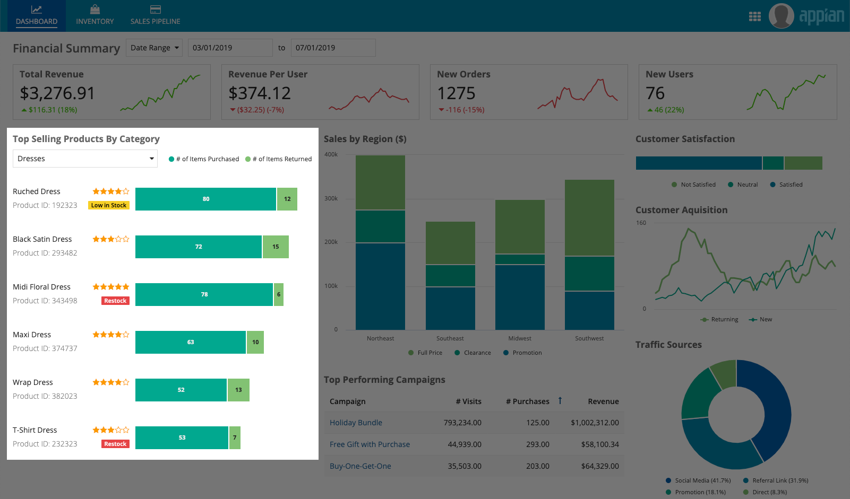Click the Low in Stock badge
850x499 pixels.
(109, 205)
